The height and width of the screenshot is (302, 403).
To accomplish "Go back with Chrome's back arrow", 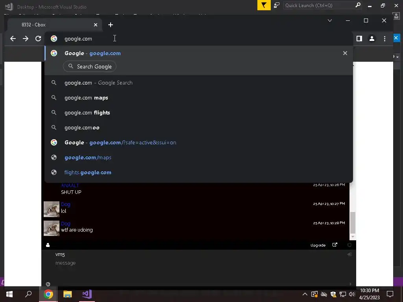I will pos(13,39).
